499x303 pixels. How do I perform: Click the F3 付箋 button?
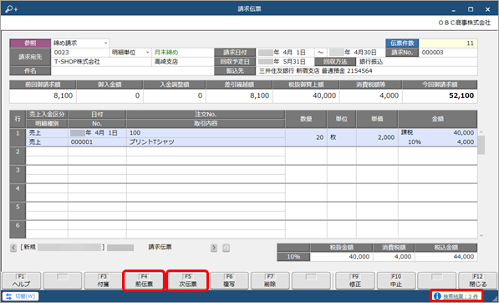pos(103,280)
